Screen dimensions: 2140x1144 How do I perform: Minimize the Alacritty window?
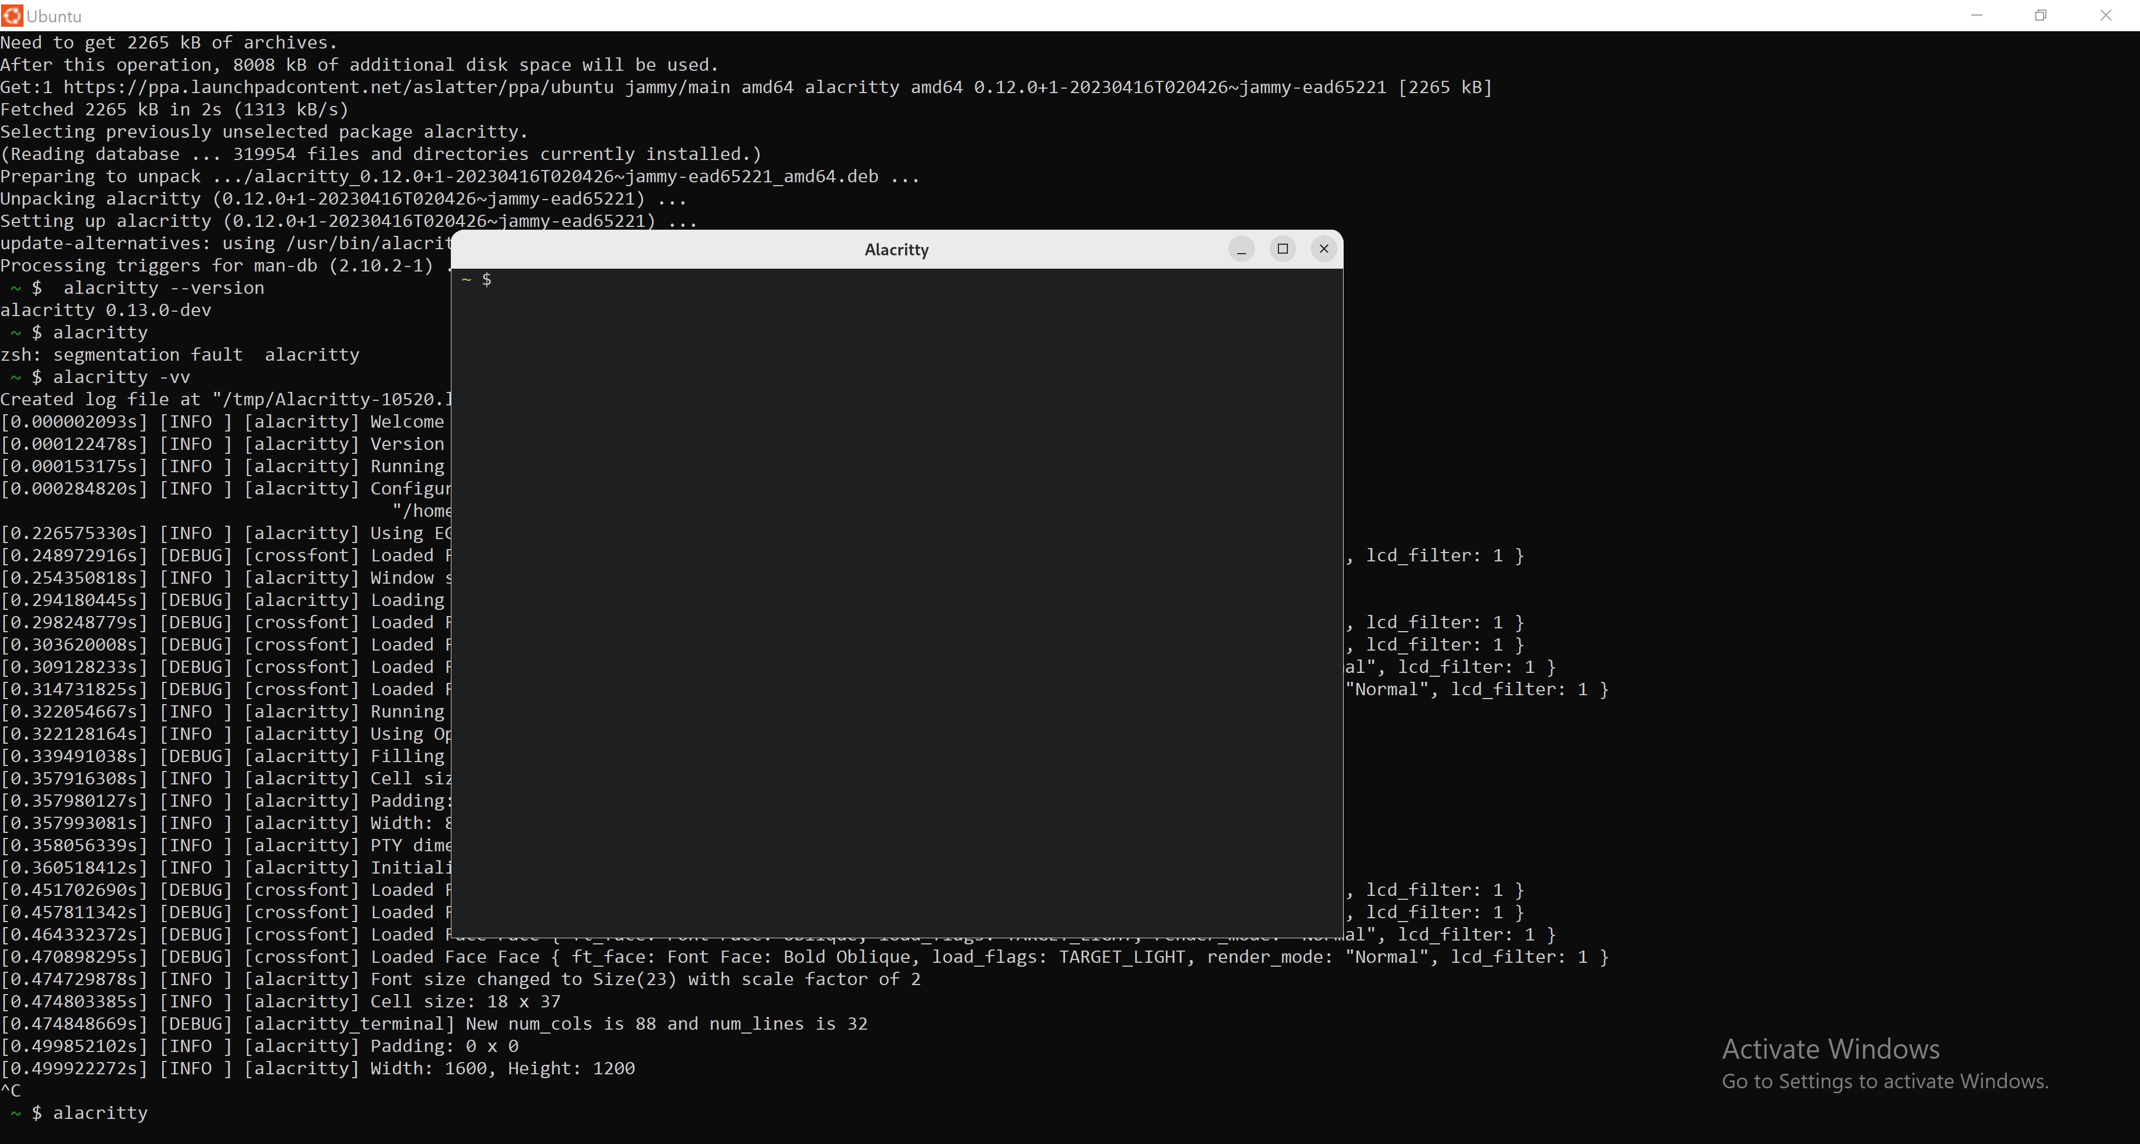point(1241,249)
